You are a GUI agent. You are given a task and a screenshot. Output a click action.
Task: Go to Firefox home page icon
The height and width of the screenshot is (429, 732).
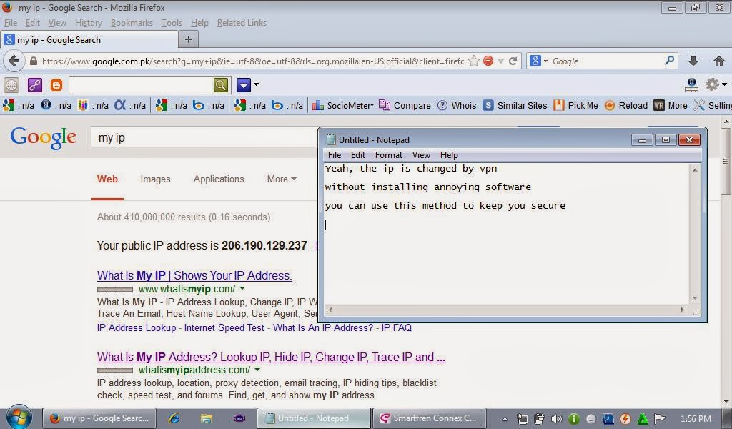pyautogui.click(x=719, y=61)
